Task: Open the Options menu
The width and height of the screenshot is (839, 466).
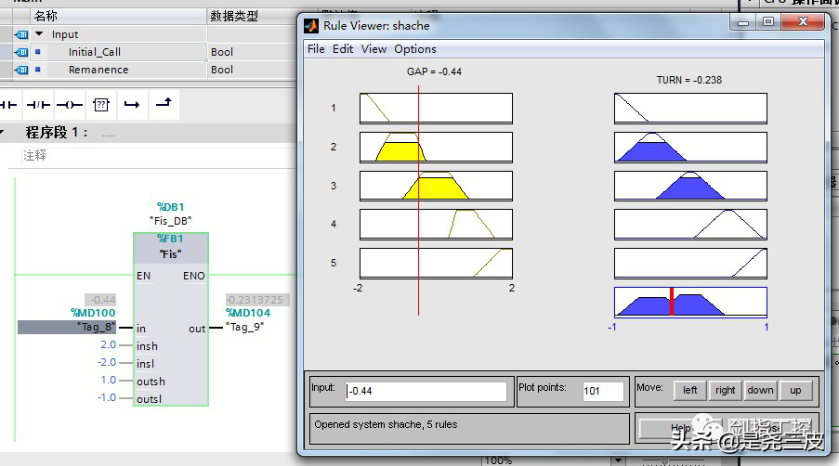Action: (414, 49)
